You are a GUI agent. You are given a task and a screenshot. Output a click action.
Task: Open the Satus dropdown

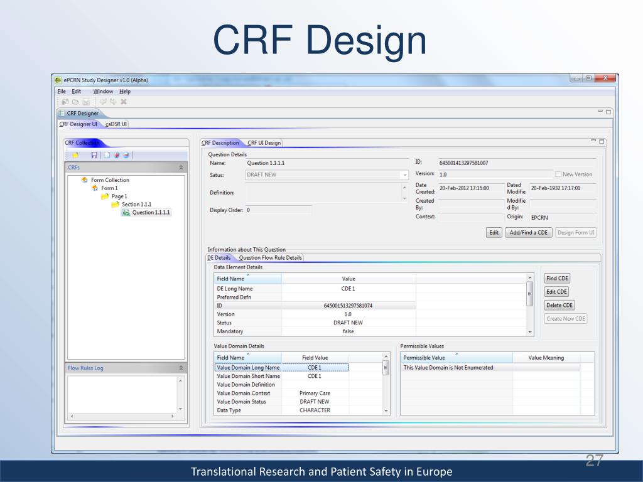(x=405, y=175)
